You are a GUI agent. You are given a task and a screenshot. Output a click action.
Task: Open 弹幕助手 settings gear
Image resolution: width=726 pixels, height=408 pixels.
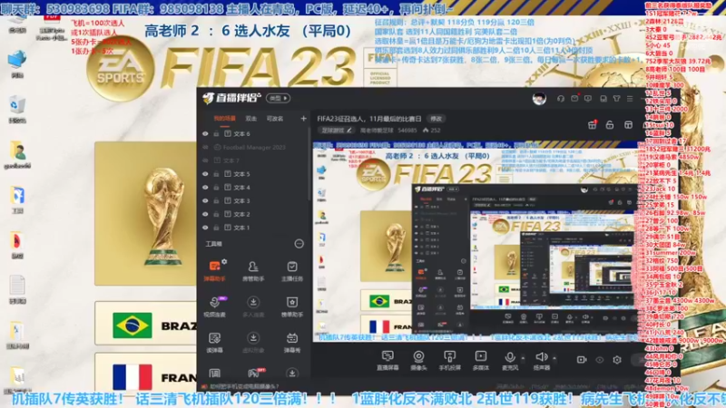(224, 261)
